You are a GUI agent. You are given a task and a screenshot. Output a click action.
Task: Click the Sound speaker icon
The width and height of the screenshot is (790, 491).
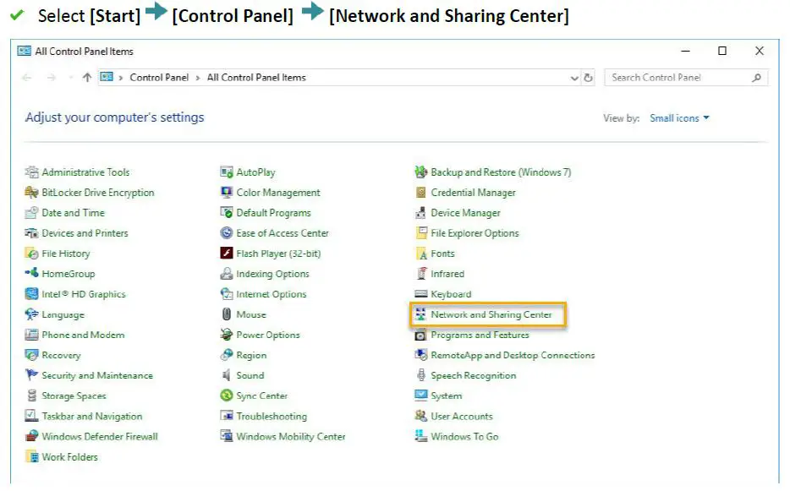226,376
